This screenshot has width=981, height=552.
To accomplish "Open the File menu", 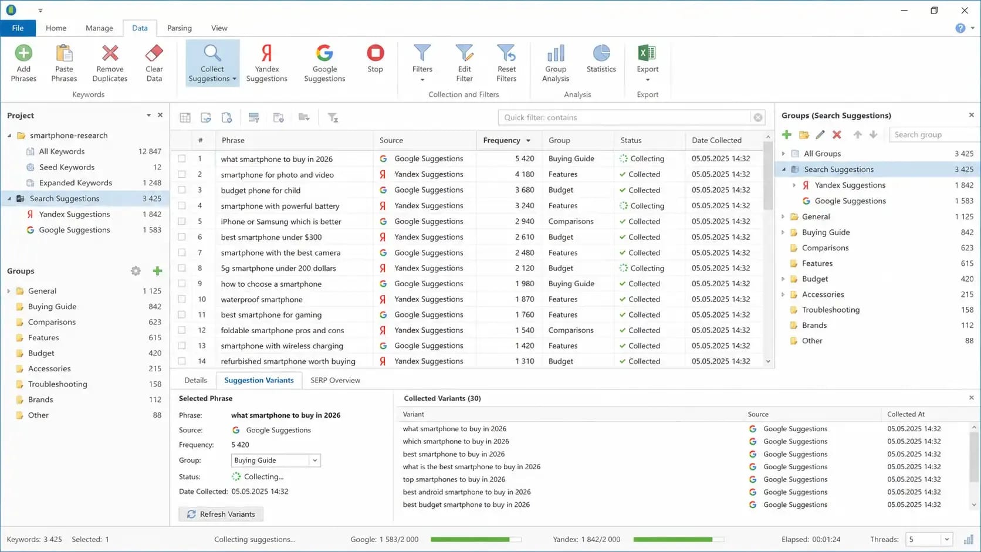I will (x=18, y=28).
